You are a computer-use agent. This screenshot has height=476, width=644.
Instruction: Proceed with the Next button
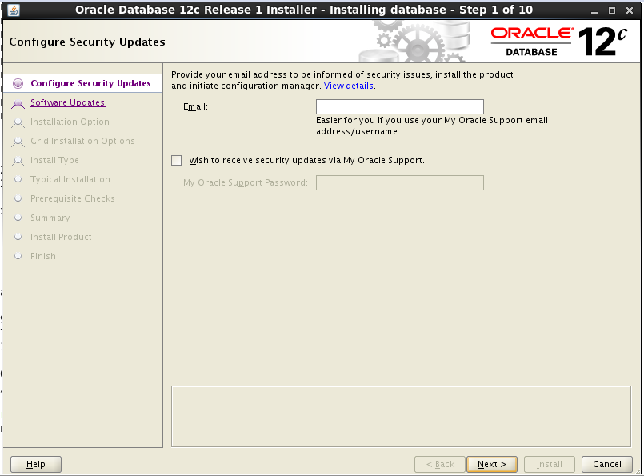click(492, 465)
